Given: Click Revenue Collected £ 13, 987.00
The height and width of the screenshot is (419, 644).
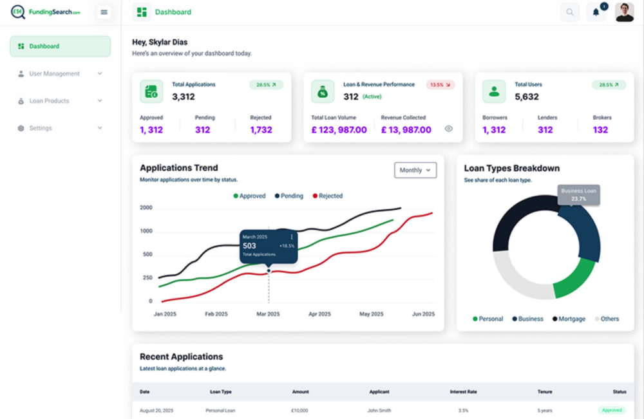Looking at the screenshot, I should click(406, 130).
